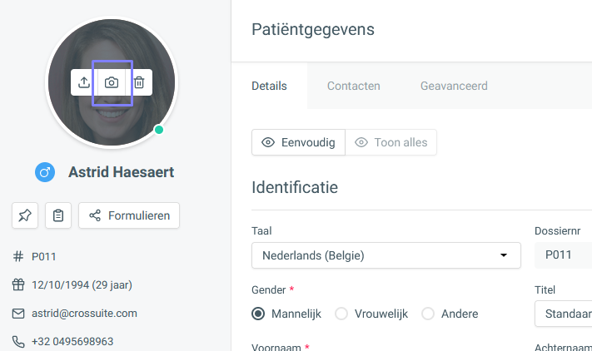
Task: Open the camera capture icon
Action: click(112, 82)
